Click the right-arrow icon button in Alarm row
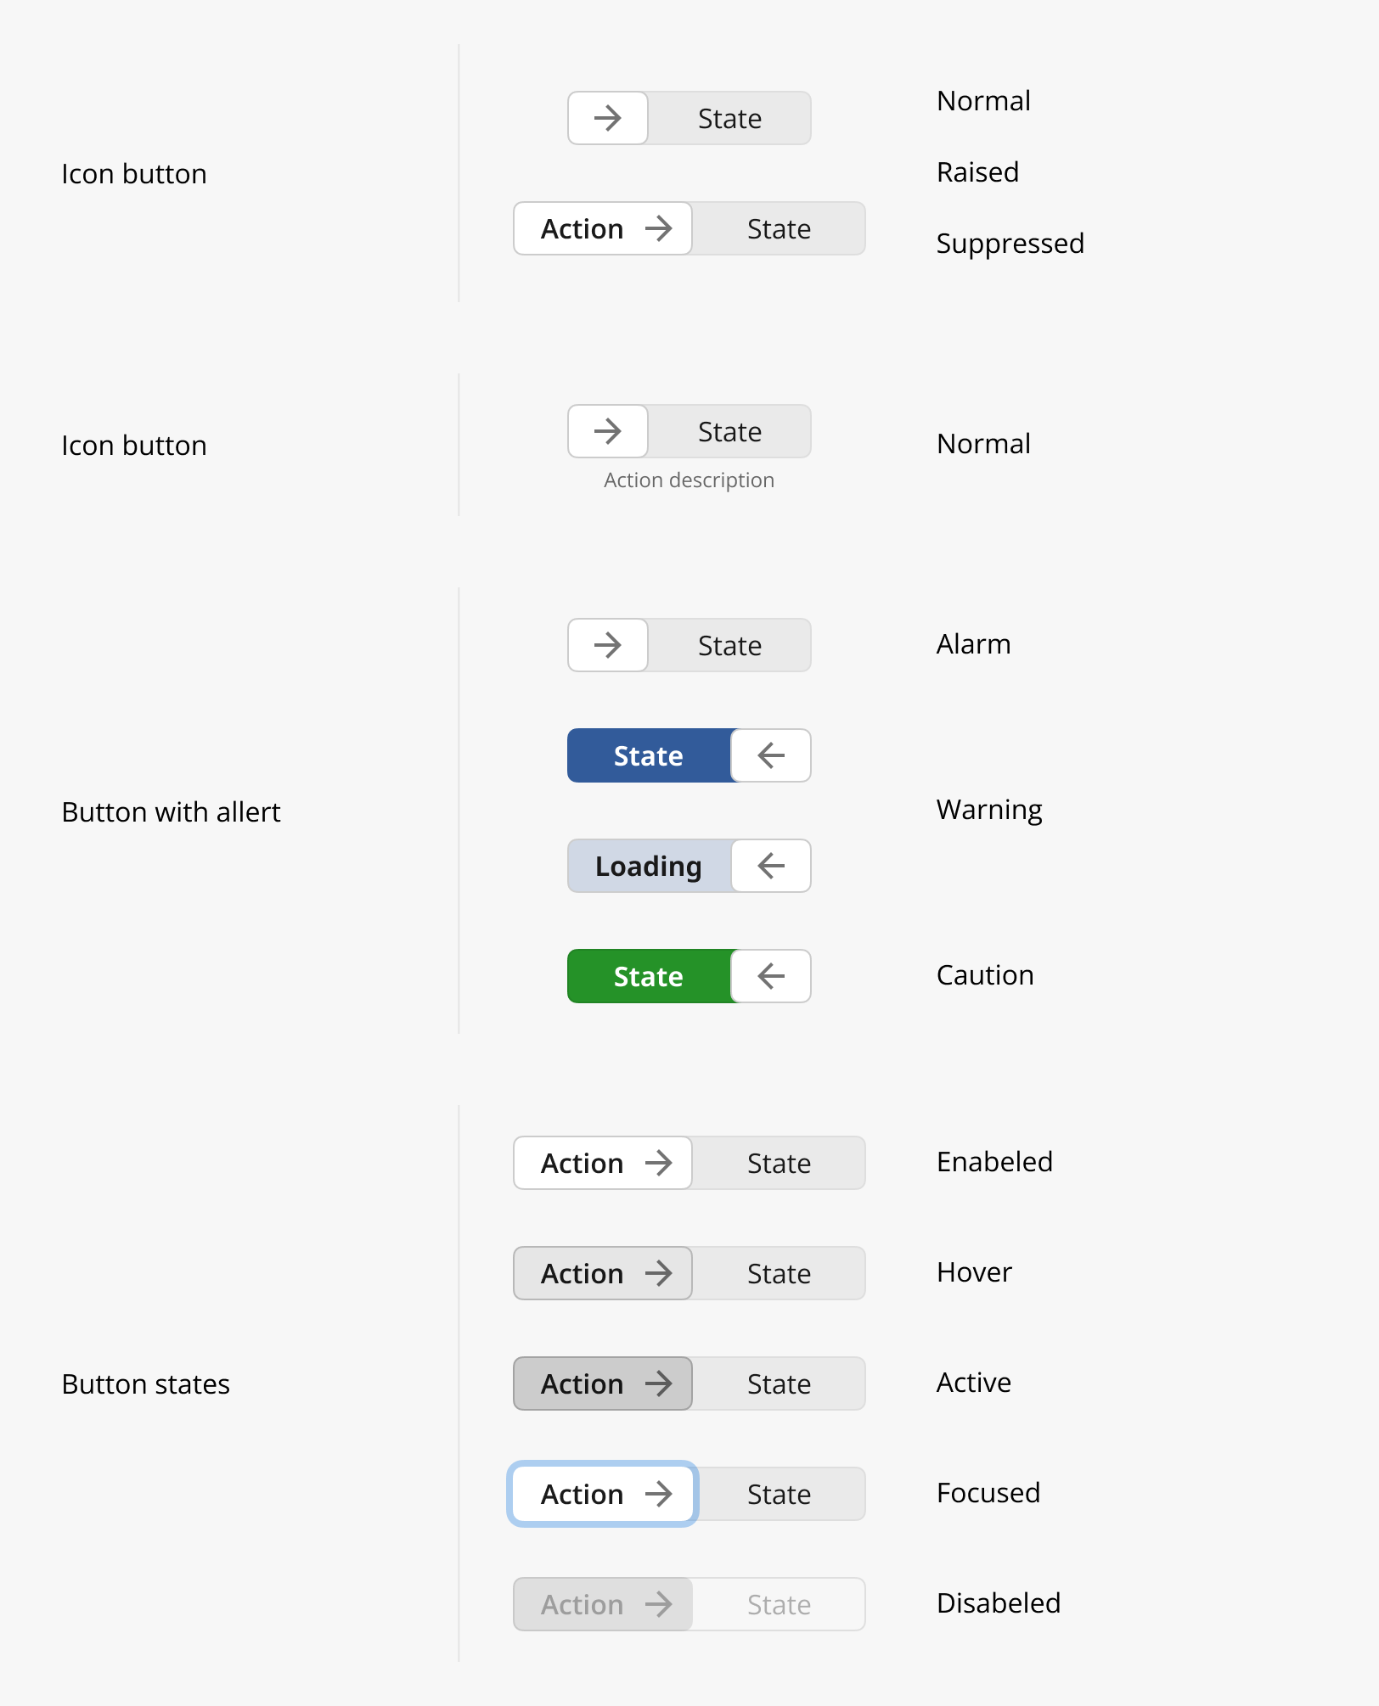Image resolution: width=1379 pixels, height=1706 pixels. pos(608,645)
